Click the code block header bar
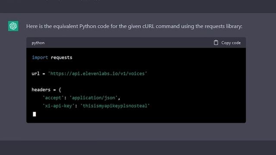Image resolution: width=276 pixels, height=155 pixels. [x=136, y=43]
